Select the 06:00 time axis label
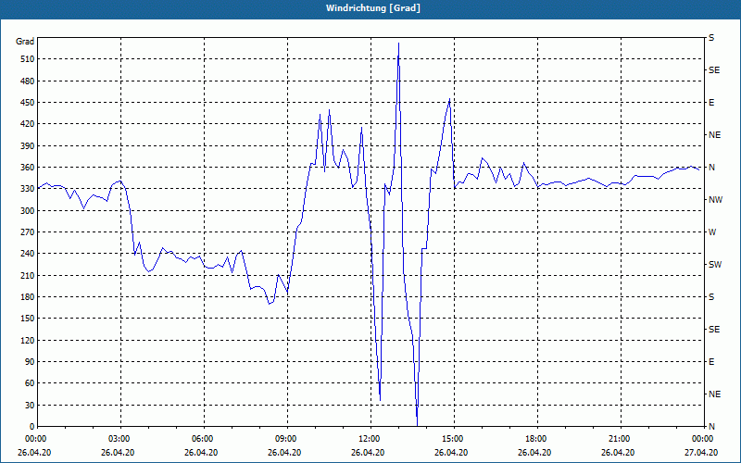The width and height of the screenshot is (741, 463). [x=204, y=439]
